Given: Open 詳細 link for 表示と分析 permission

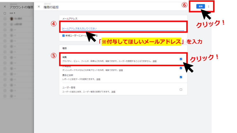Looking at the screenshot, I should [x=98, y=79].
